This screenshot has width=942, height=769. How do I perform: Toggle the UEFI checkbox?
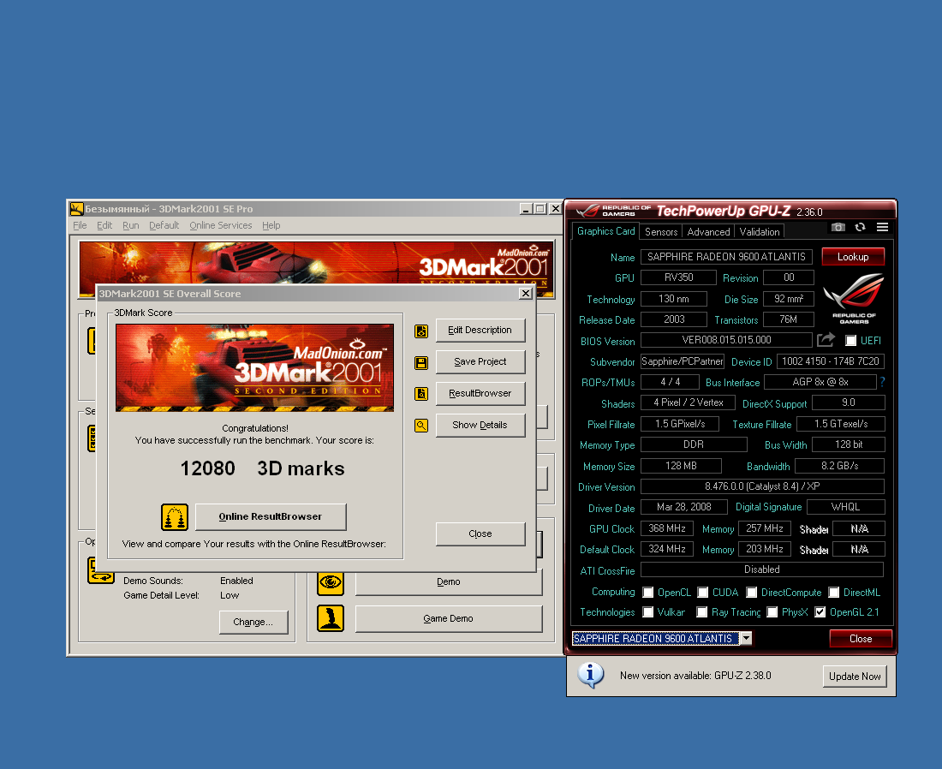[x=850, y=341]
